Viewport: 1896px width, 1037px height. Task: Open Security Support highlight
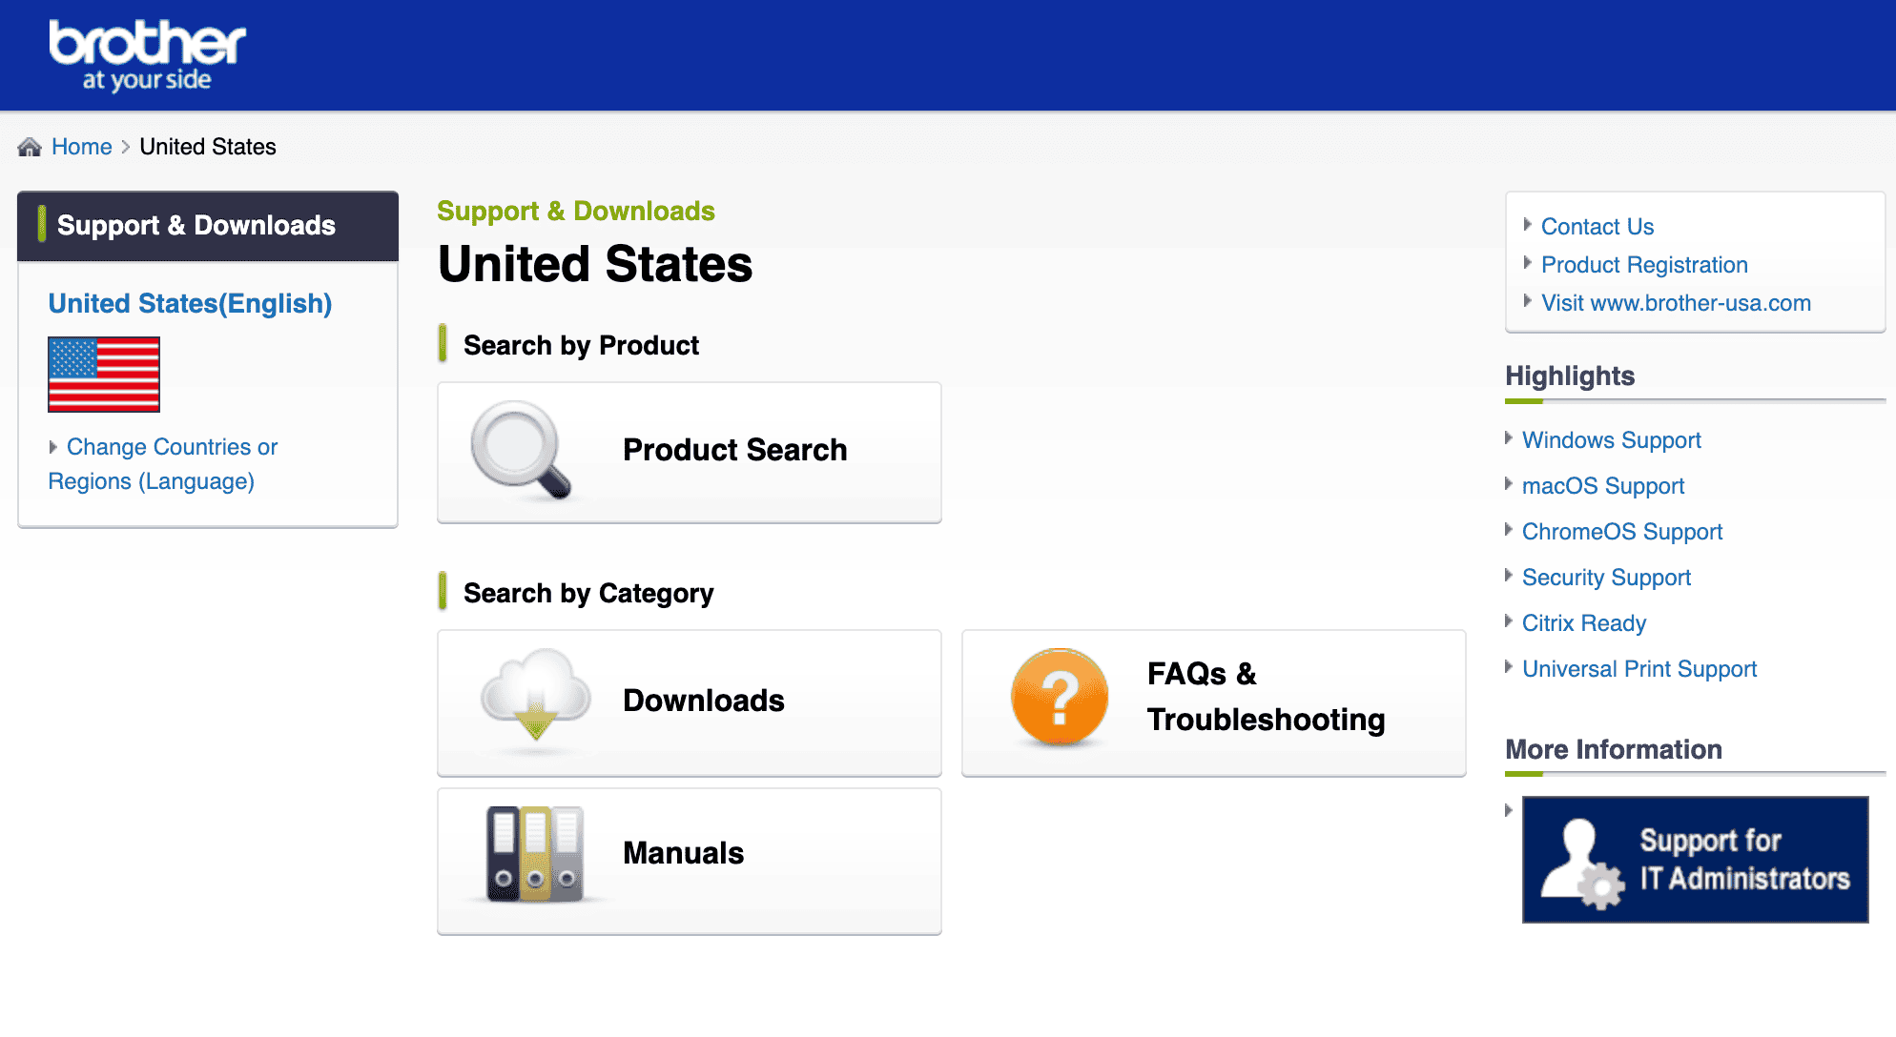tap(1606, 578)
